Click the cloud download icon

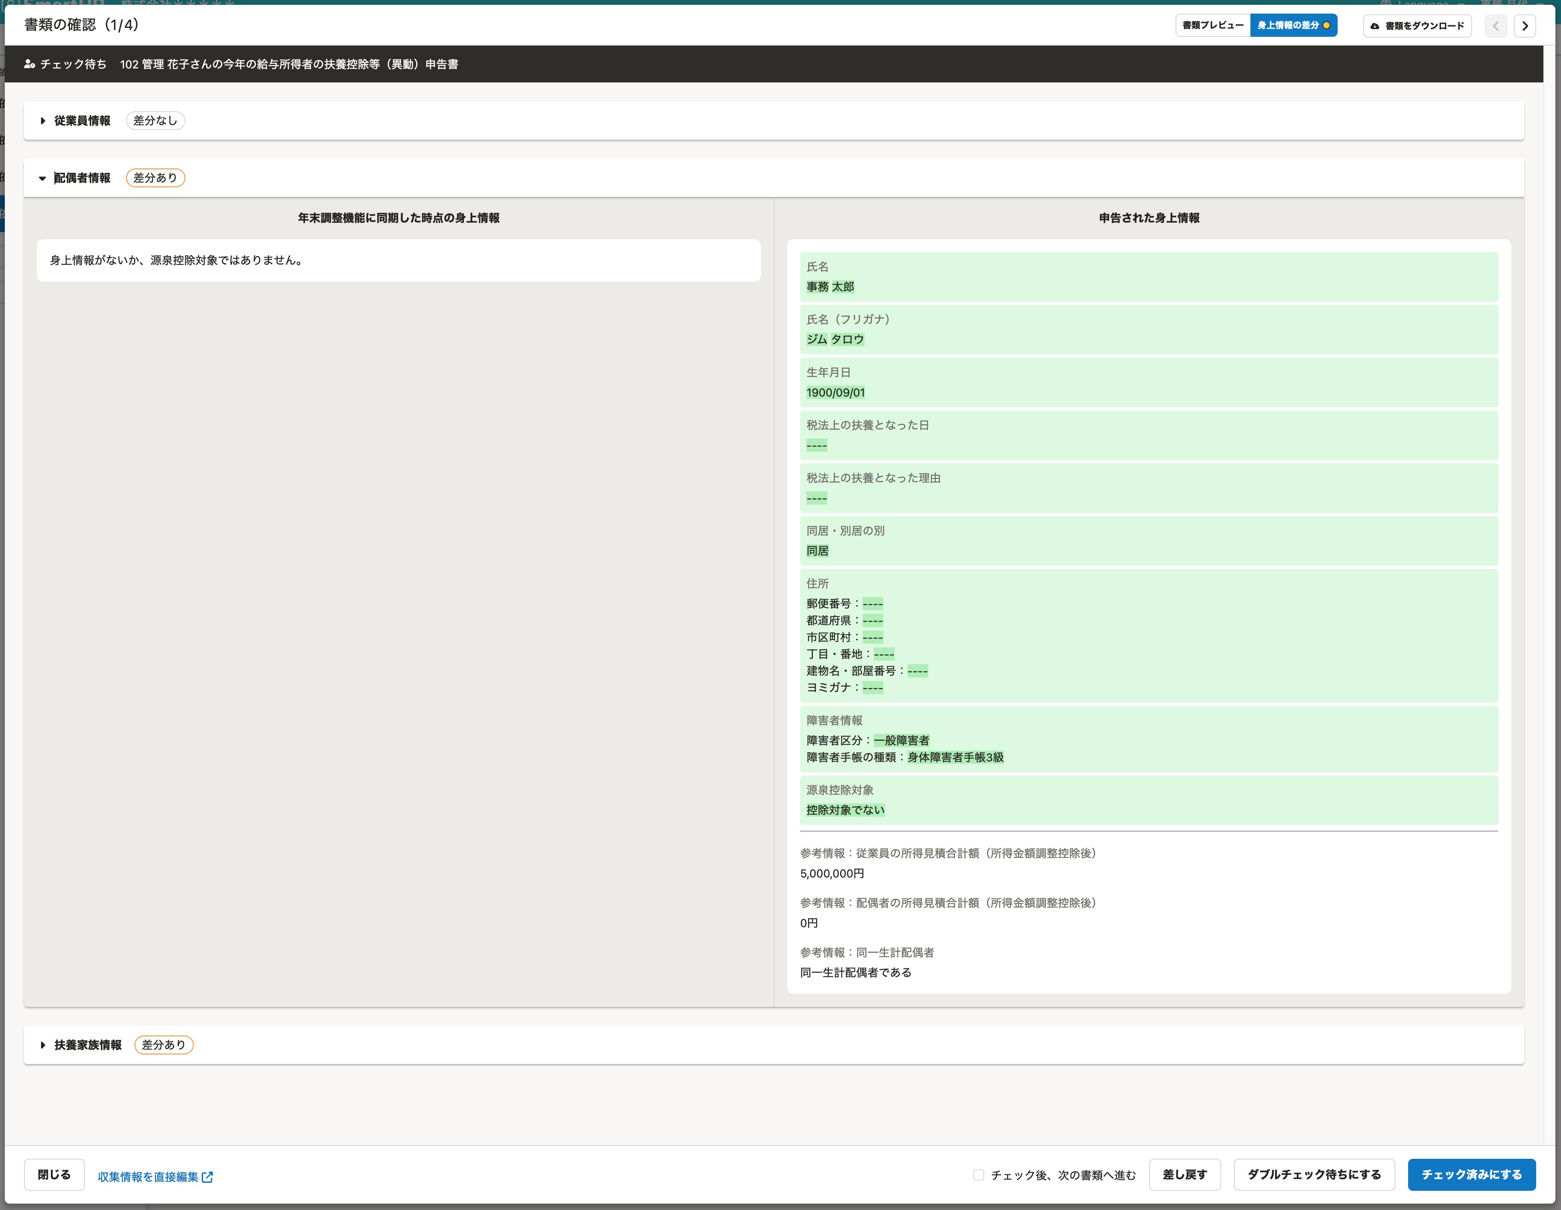[x=1374, y=26]
